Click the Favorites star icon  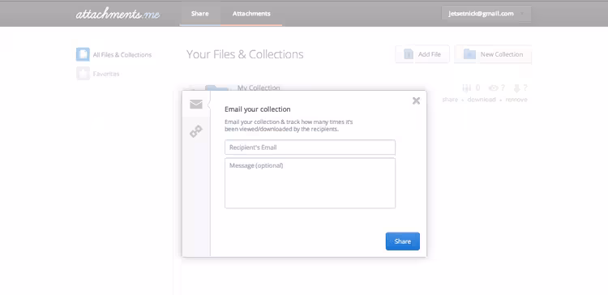tap(83, 73)
